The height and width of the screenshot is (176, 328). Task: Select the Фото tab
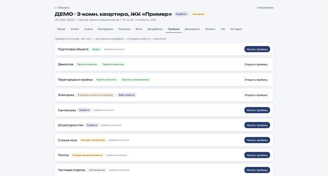point(139,29)
